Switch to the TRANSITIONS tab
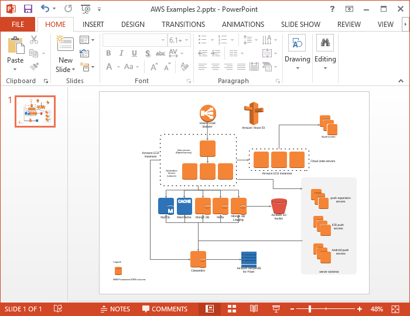Viewport: 410px width, 316px height. coord(183,25)
